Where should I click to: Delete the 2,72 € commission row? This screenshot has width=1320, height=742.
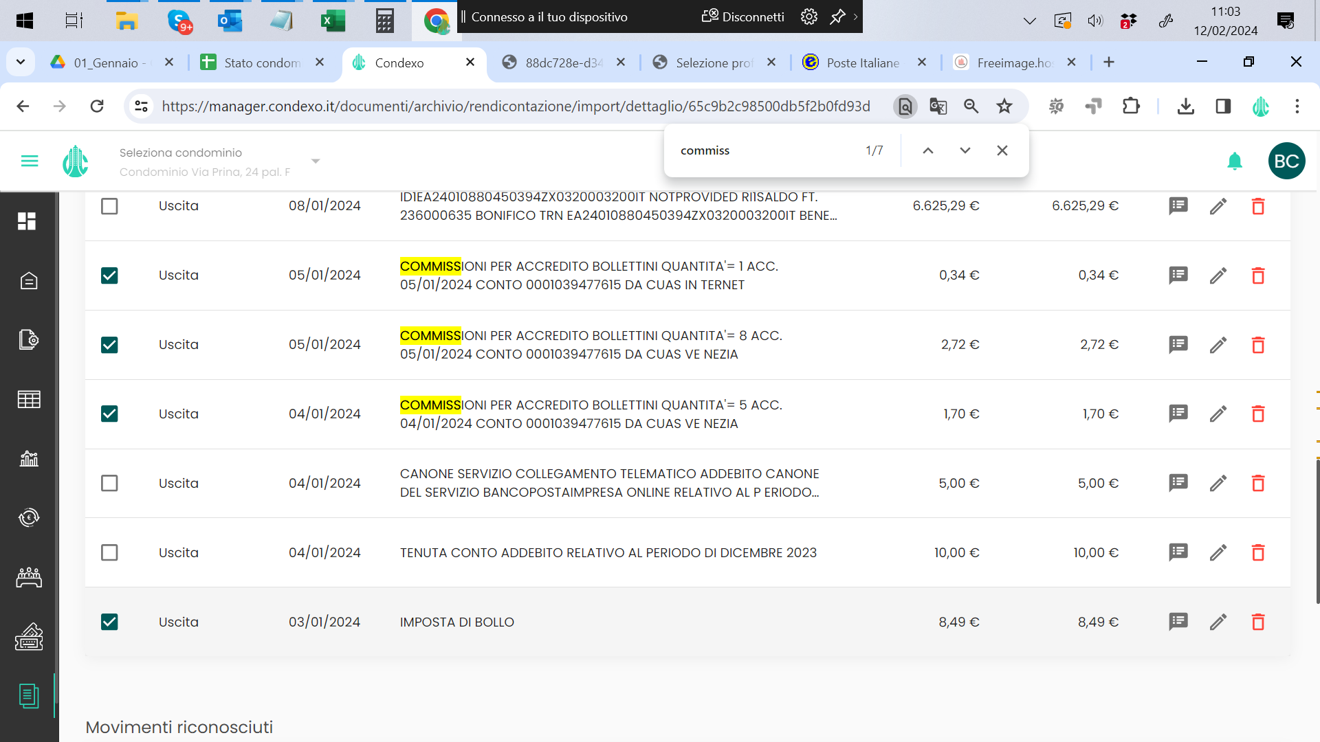[1258, 345]
